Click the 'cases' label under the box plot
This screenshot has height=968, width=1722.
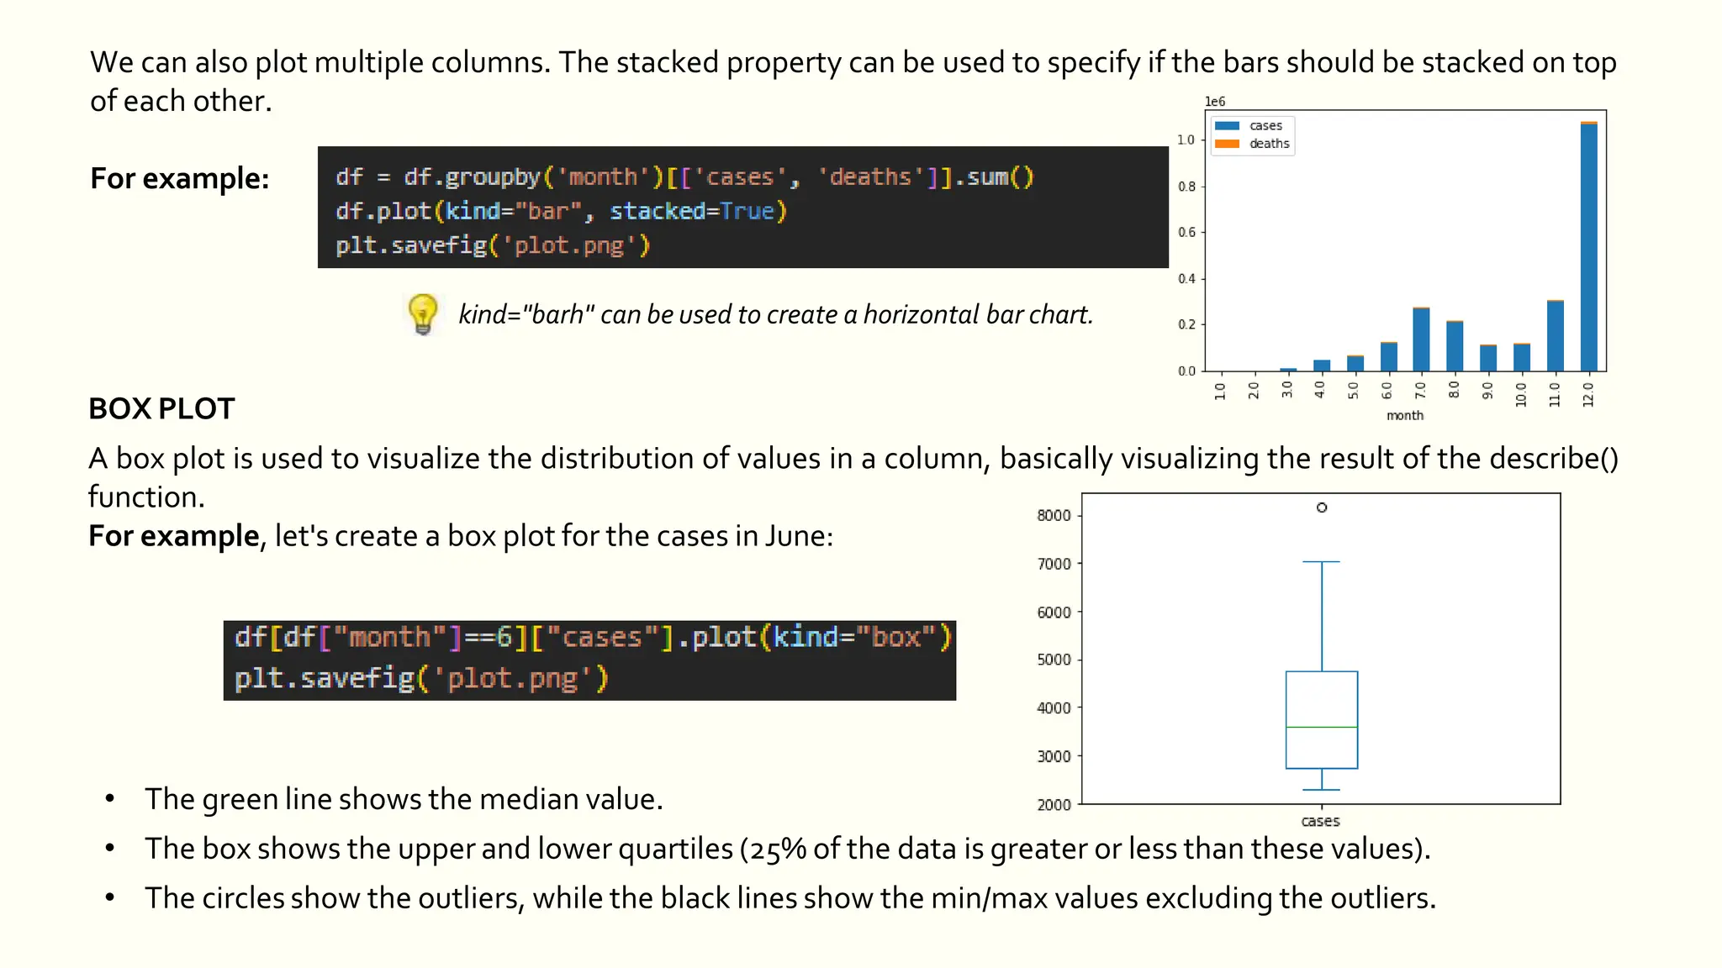tap(1320, 821)
